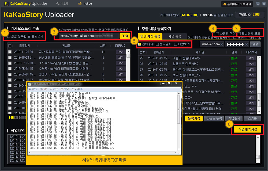Click the 작업내역저장 button
The height and width of the screenshot is (171, 268).
tap(248, 129)
